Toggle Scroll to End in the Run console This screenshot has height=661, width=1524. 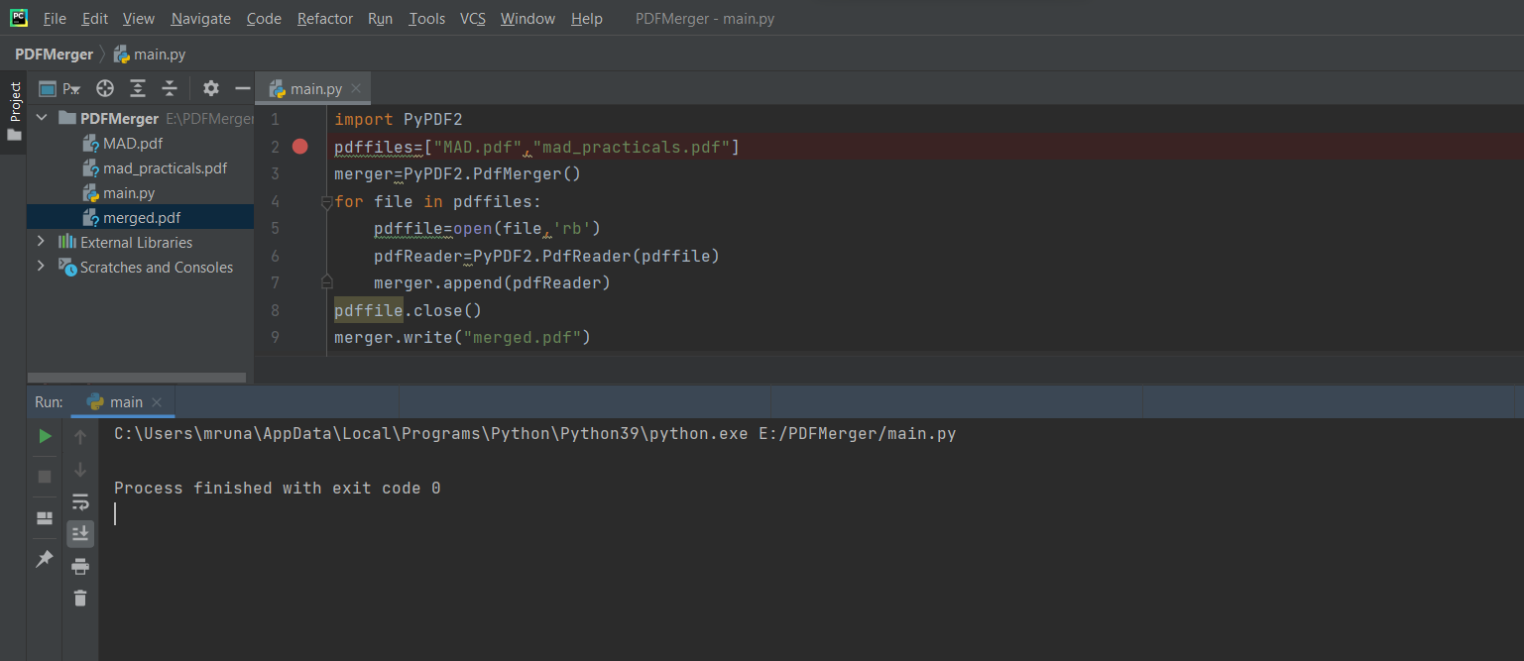(x=80, y=534)
